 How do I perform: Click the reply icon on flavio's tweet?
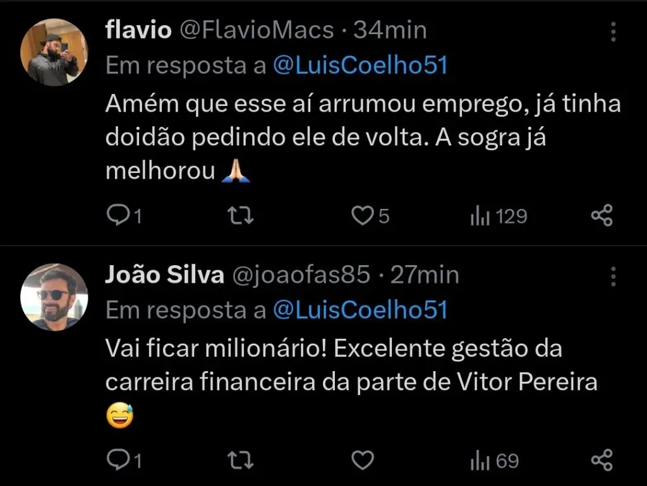(120, 215)
